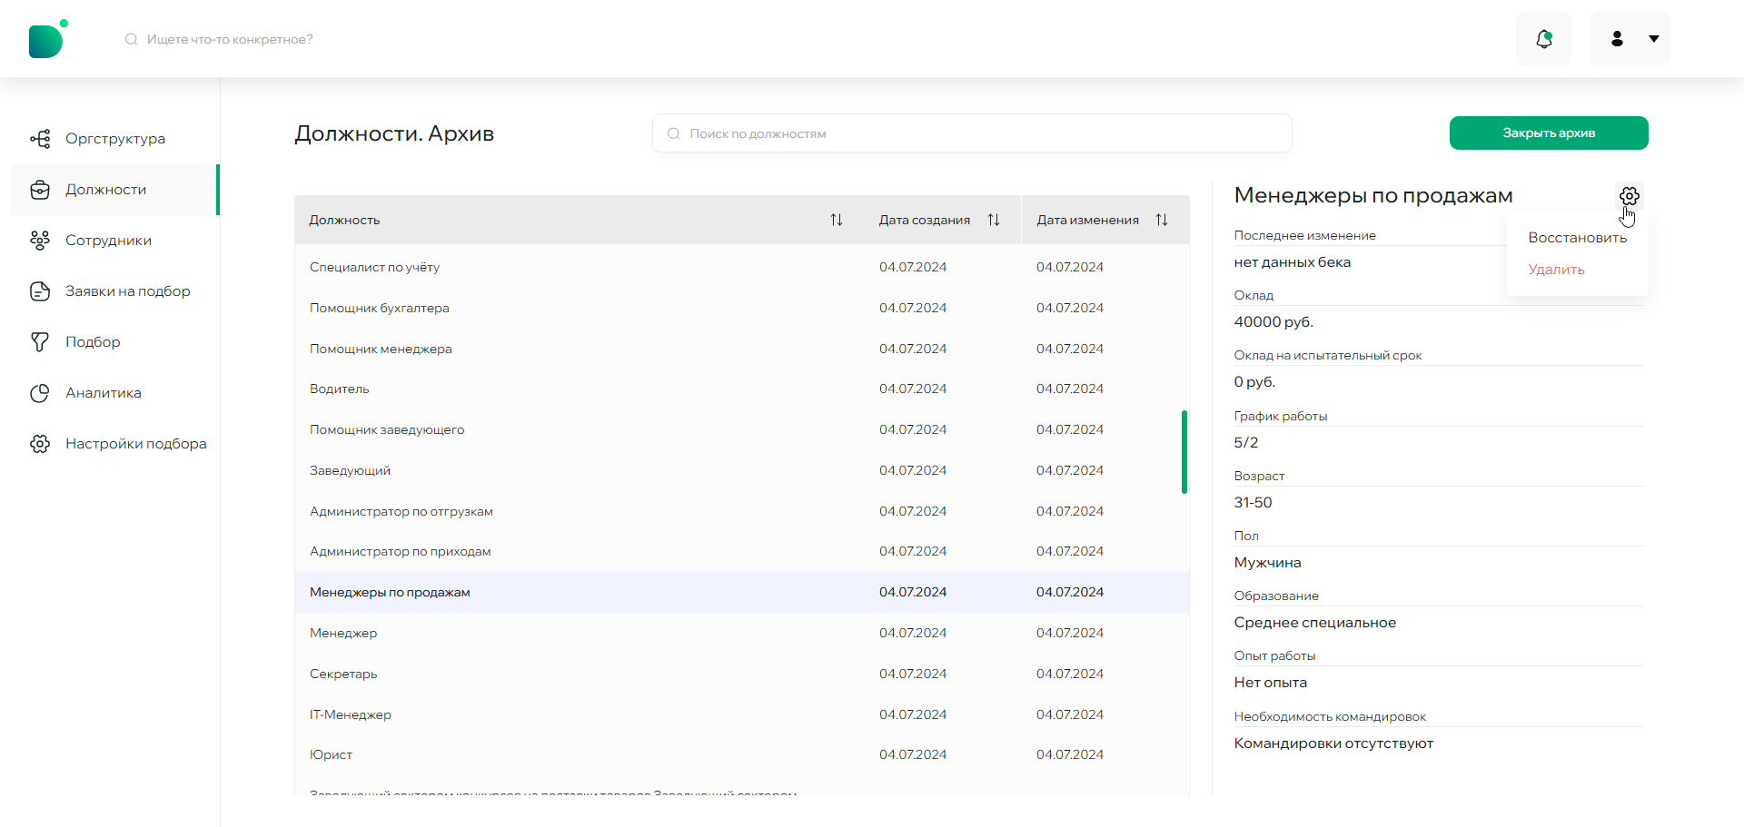The image size is (1744, 827).
Task: Choose "Восстановить" from the popup menu
Action: [x=1577, y=238]
